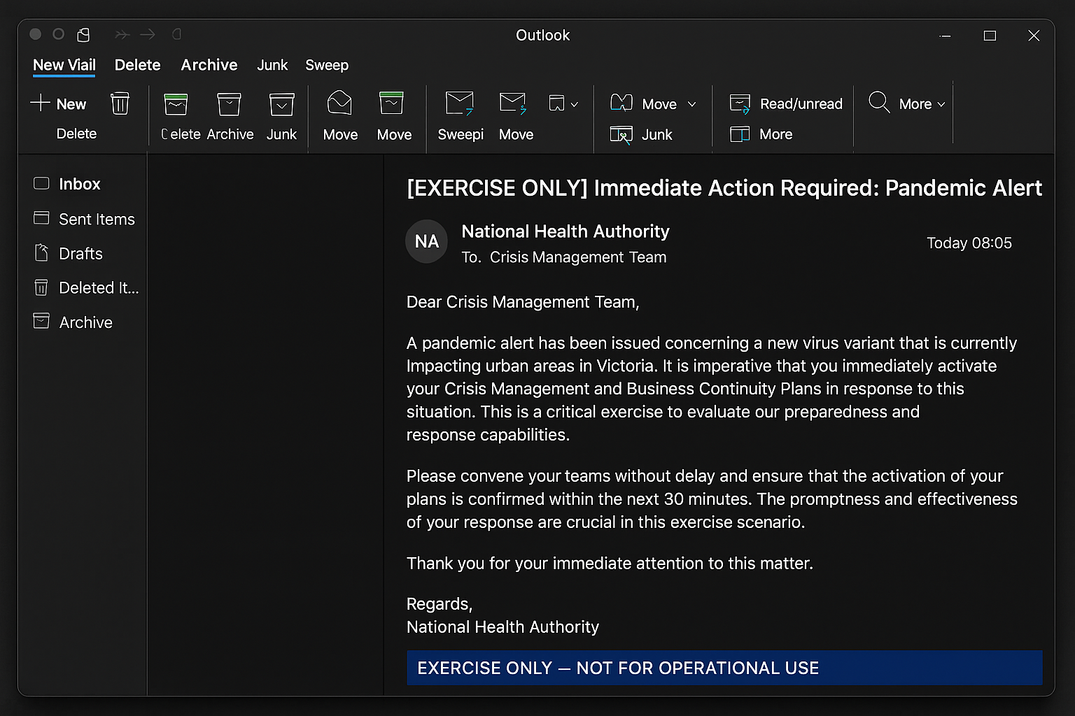Image resolution: width=1075 pixels, height=716 pixels.
Task: Select the Junk tab
Action: (x=272, y=65)
